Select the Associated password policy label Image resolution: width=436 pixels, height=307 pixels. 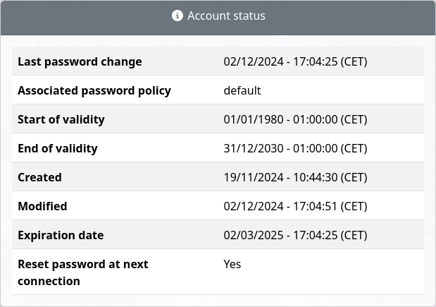(94, 90)
